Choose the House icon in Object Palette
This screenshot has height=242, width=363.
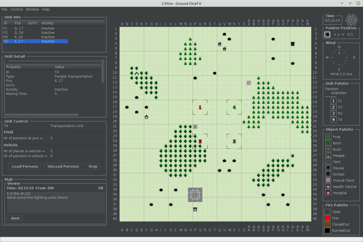tap(329, 168)
